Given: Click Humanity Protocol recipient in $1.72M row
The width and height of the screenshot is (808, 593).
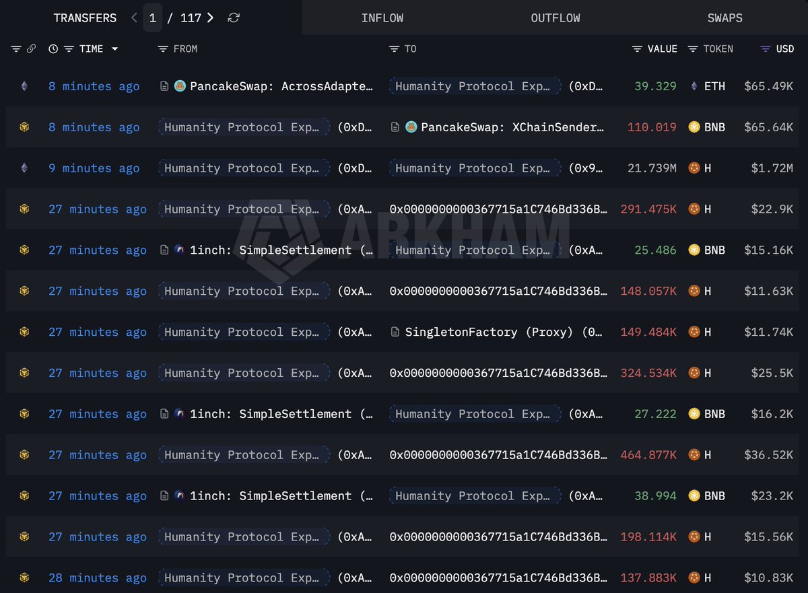Looking at the screenshot, I should [475, 168].
